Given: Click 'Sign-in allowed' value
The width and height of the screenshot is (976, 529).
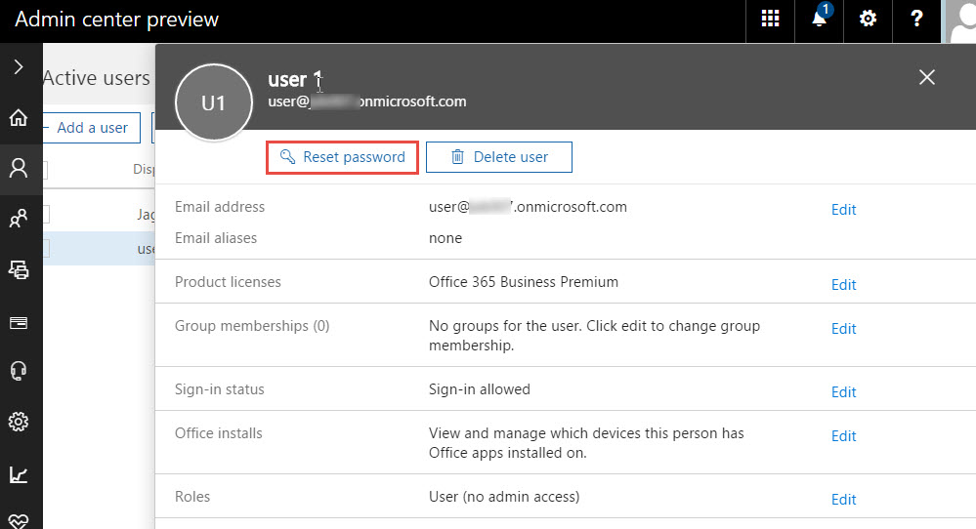Looking at the screenshot, I should point(480,389).
